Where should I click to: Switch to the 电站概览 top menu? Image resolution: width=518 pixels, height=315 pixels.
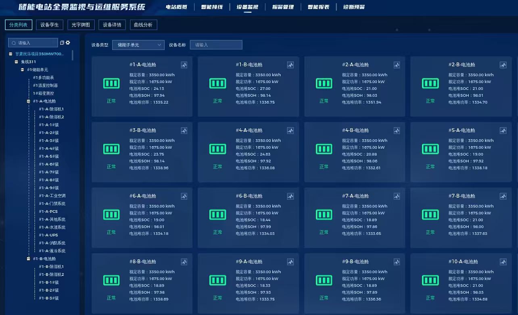[x=176, y=7]
